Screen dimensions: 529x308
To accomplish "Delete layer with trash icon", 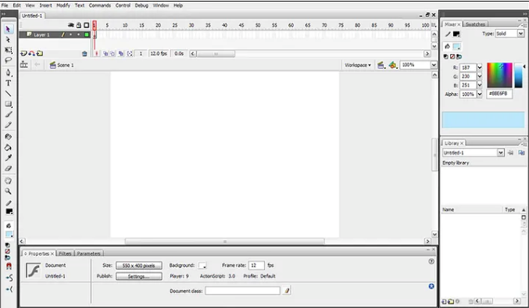I will [84, 54].
